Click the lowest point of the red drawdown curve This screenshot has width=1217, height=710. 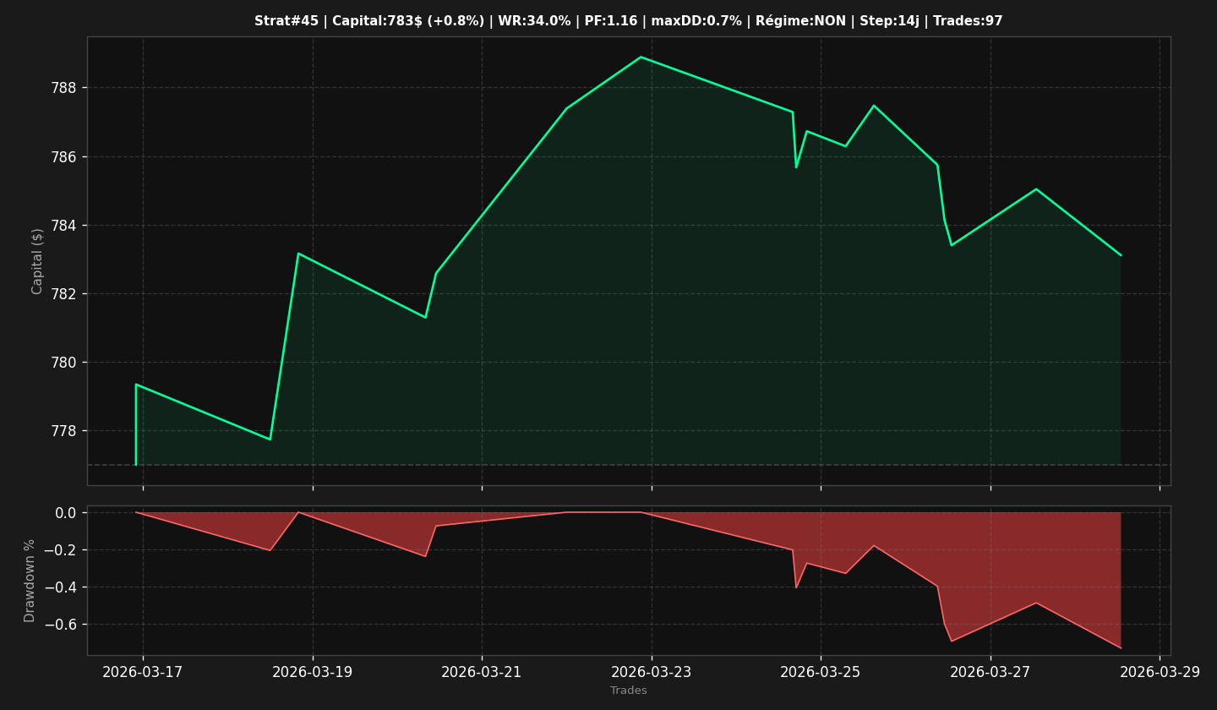1121,648
